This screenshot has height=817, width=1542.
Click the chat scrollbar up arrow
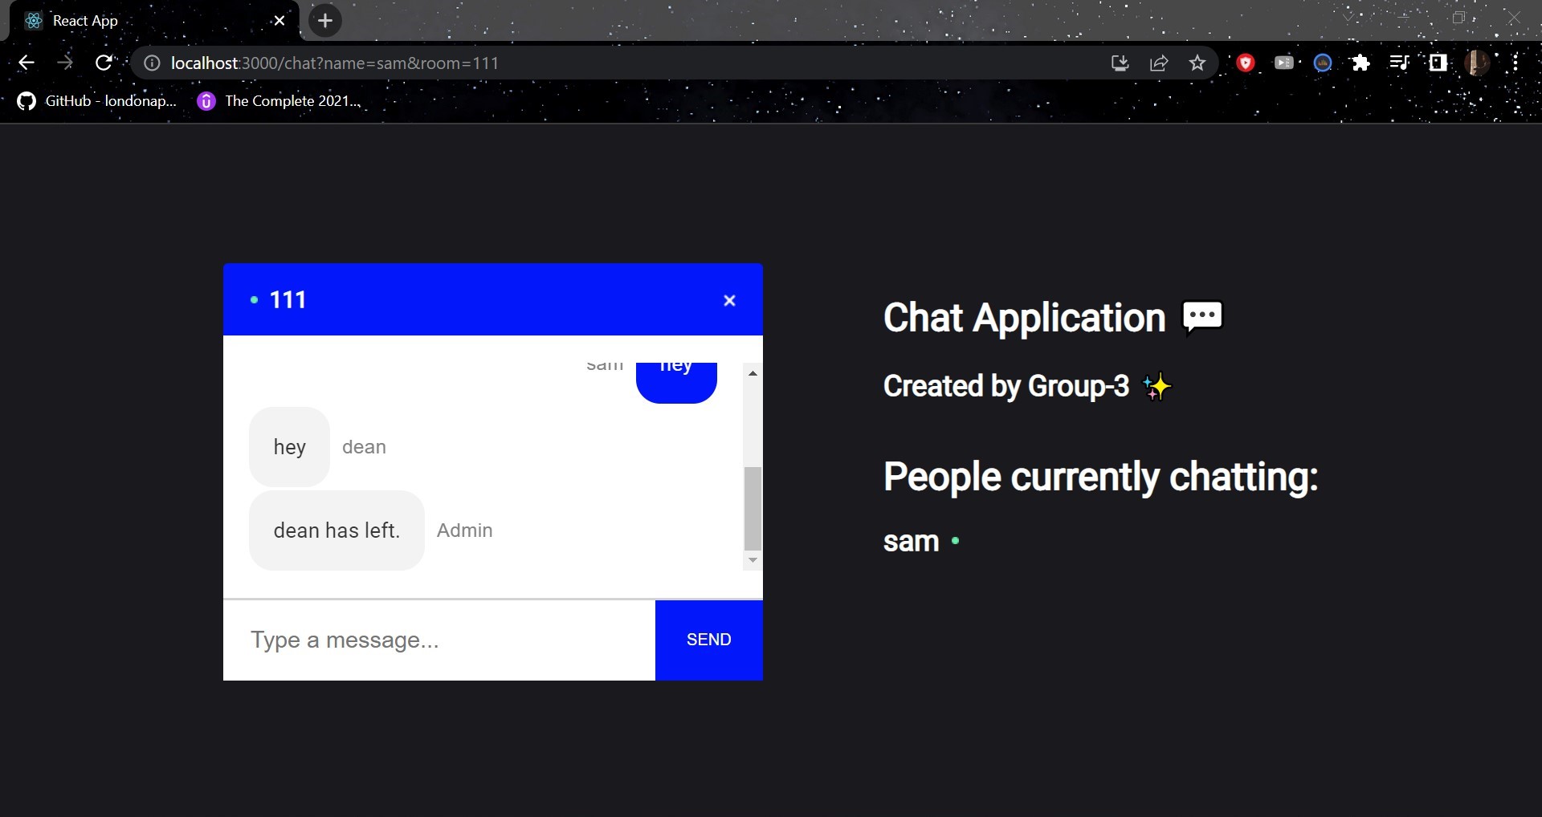(753, 373)
